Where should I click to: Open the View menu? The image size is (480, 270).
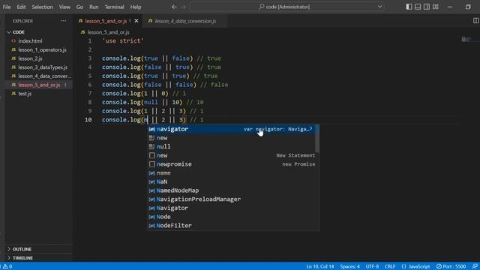coord(64,7)
